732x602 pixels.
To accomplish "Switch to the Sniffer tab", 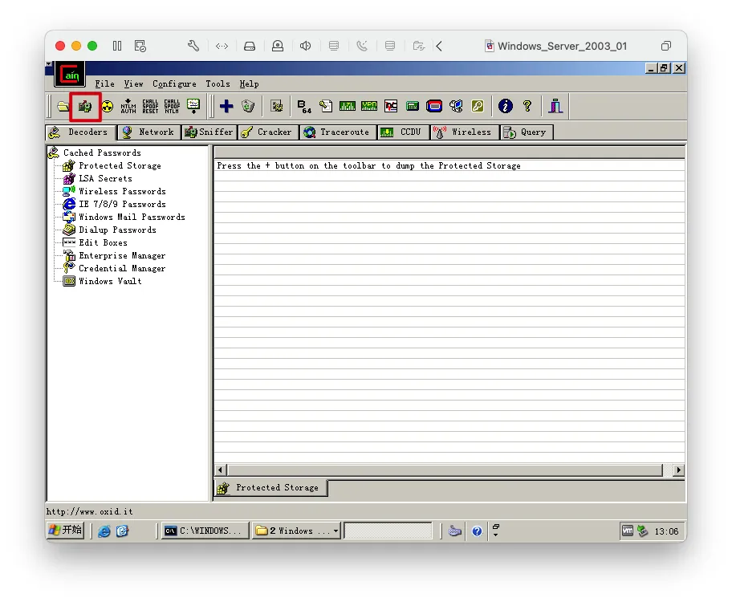I will point(209,132).
